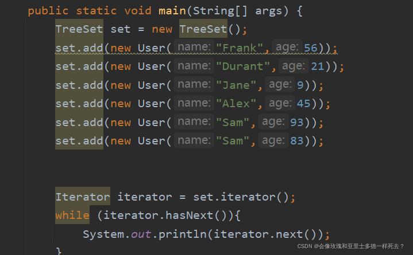Click the "age:" hint on the Durant line
The height and width of the screenshot is (255, 413).
tap(294, 66)
